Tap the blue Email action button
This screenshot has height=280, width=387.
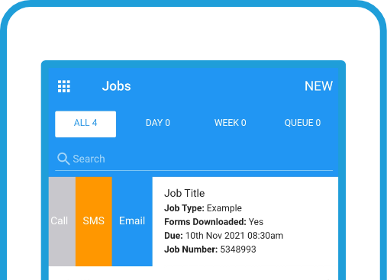pos(132,221)
